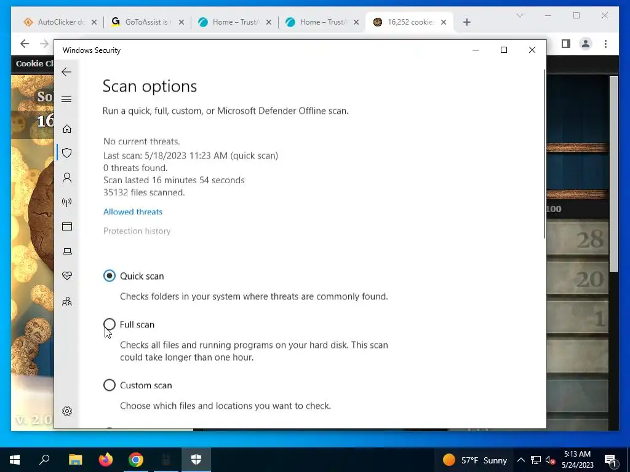Open Account protection person icon

coord(67,178)
